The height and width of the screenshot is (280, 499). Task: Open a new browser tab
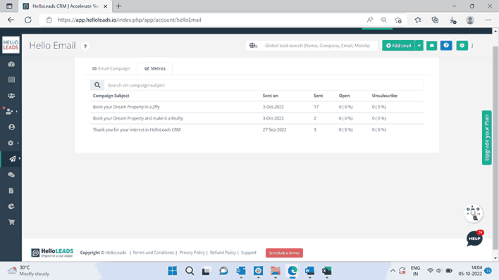coord(118,6)
